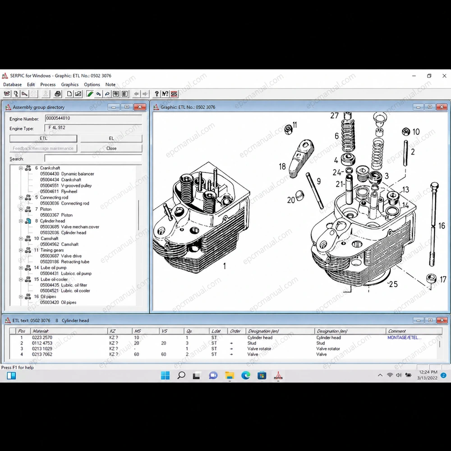Click the volume speaker tray icon

[x=399, y=375]
